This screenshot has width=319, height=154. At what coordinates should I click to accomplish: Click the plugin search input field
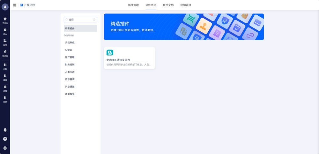[x=80, y=19]
